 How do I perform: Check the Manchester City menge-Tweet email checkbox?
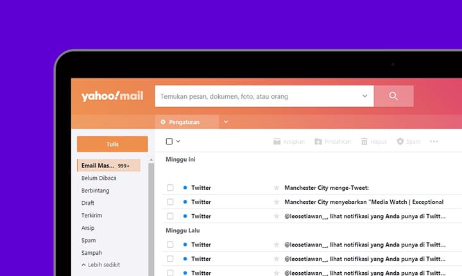click(x=170, y=188)
